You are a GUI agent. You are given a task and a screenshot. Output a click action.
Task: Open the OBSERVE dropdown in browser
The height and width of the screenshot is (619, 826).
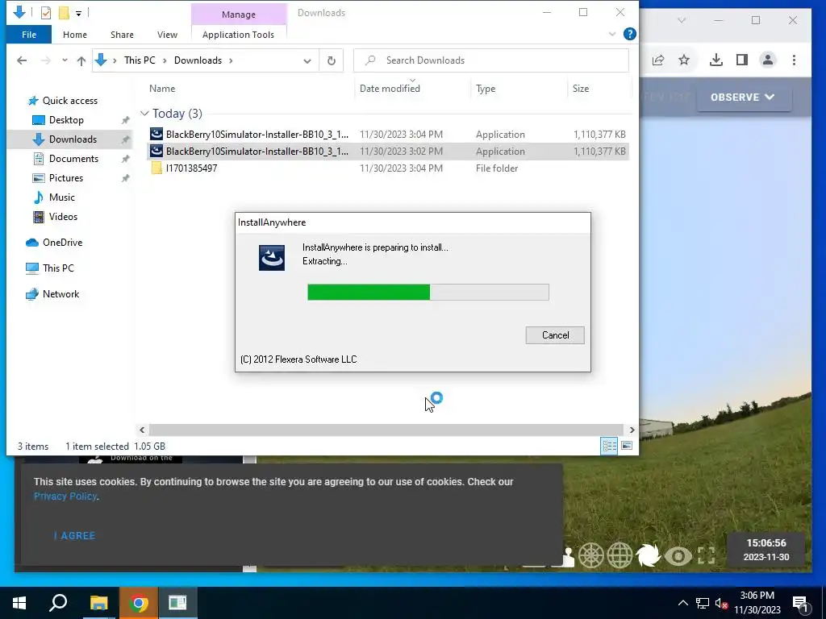743,98
